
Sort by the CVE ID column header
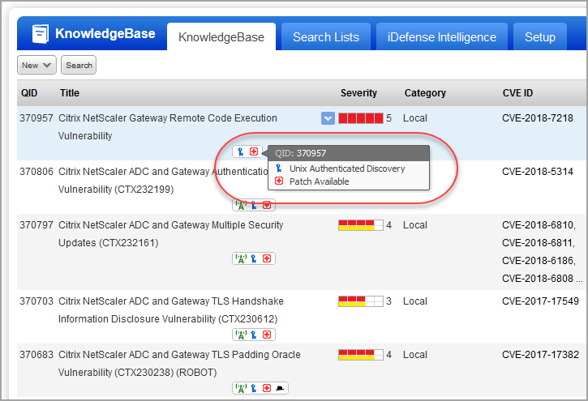point(517,93)
